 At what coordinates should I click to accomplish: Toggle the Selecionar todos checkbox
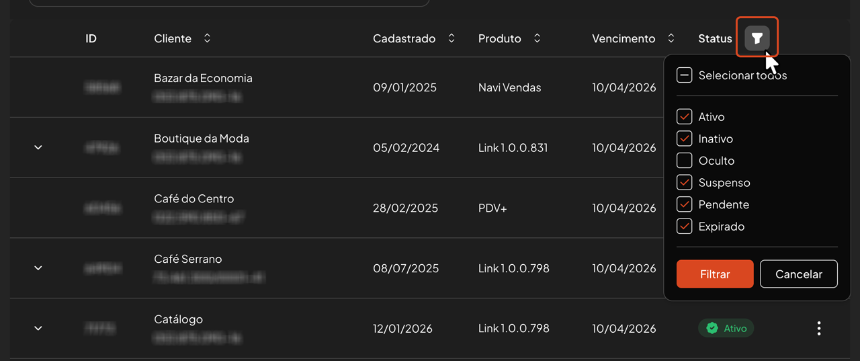click(684, 75)
